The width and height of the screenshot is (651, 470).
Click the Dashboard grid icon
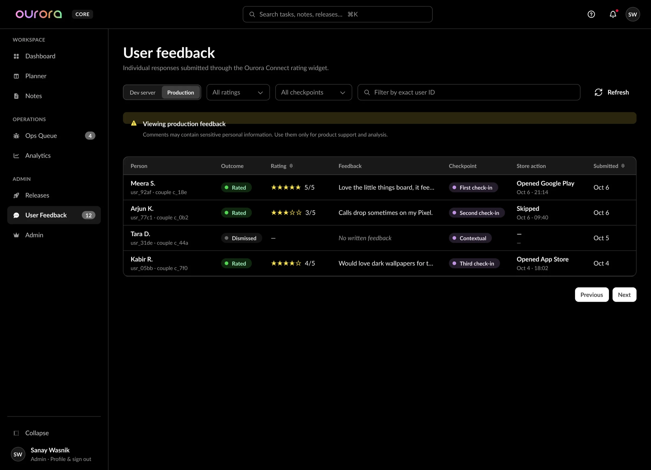(16, 56)
